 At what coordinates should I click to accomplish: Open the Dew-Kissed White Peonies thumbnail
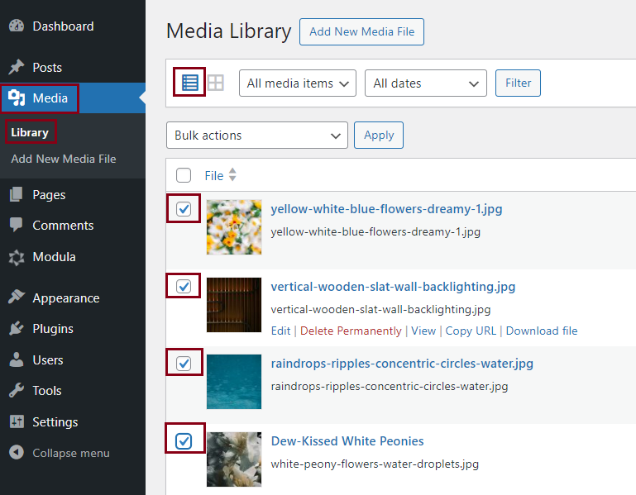pos(234,459)
